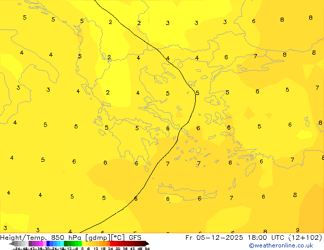Pick the bright magenta legend swatch
Screen dimensions: 324x250
point(41,243)
